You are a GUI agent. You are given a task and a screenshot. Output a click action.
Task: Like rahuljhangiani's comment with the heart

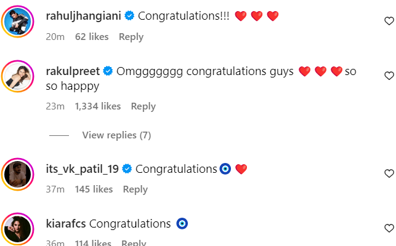tap(389, 21)
